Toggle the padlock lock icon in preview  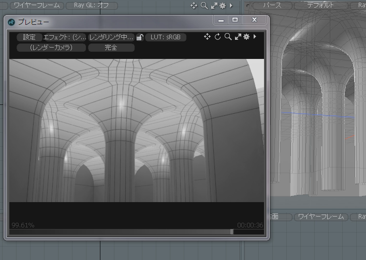pos(139,37)
